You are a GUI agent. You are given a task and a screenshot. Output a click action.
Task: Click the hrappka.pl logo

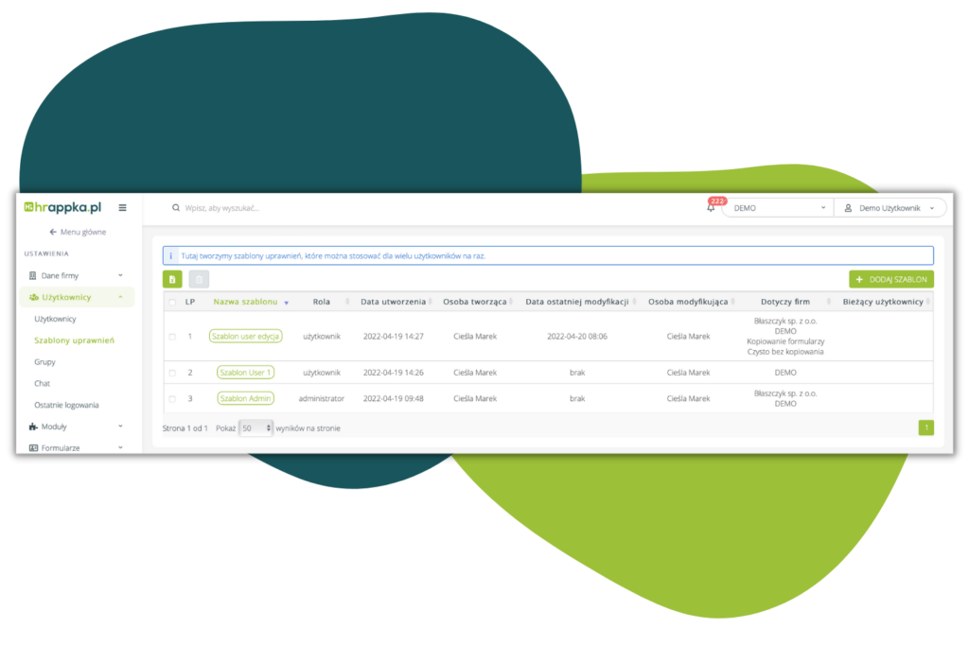pos(63,208)
